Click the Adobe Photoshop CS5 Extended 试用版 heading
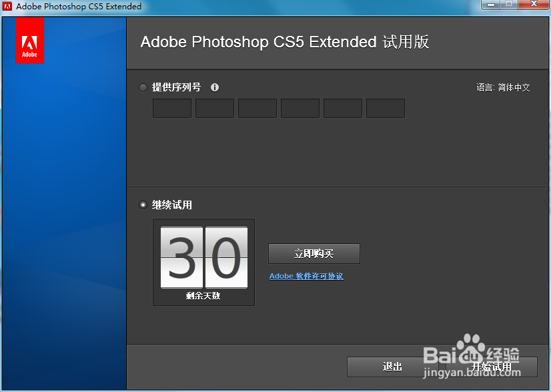This screenshot has width=551, height=392. click(x=285, y=42)
